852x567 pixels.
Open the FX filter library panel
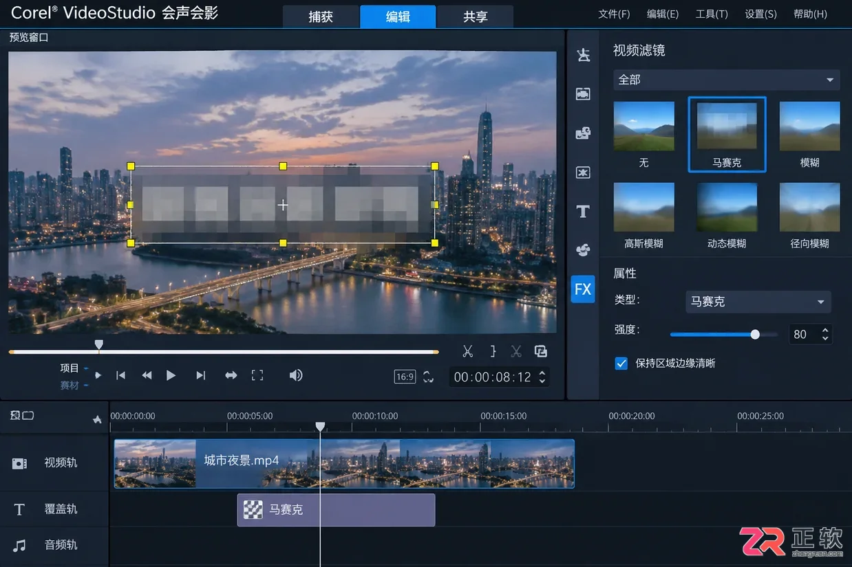(x=583, y=289)
